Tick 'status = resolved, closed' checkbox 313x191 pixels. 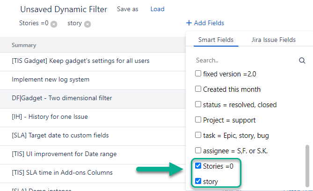point(198,104)
